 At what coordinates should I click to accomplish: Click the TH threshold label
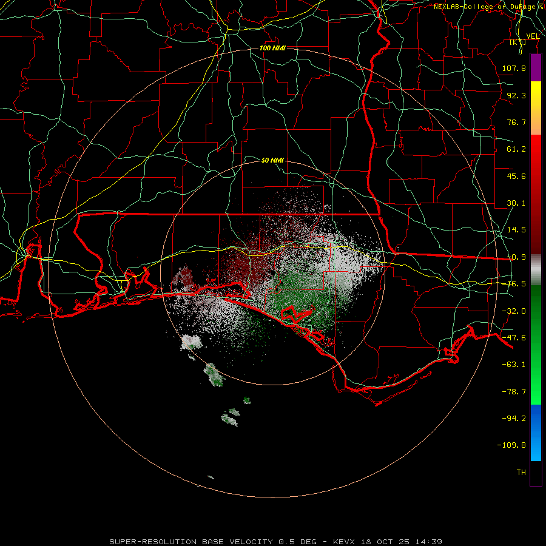[x=521, y=473]
